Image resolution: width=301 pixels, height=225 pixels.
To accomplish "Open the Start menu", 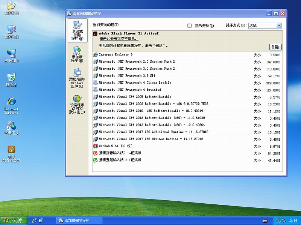I will pyautogui.click(x=14, y=220).
